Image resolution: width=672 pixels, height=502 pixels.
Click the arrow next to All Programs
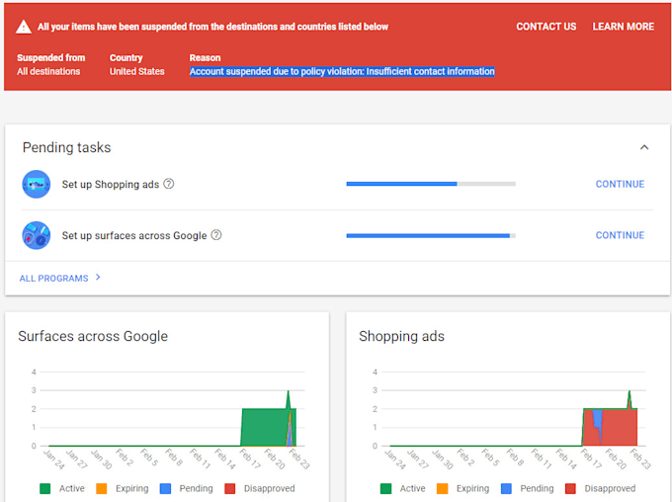[x=98, y=278]
